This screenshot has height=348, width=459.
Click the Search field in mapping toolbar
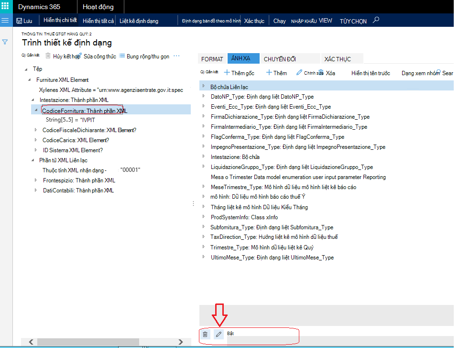click(x=445, y=73)
